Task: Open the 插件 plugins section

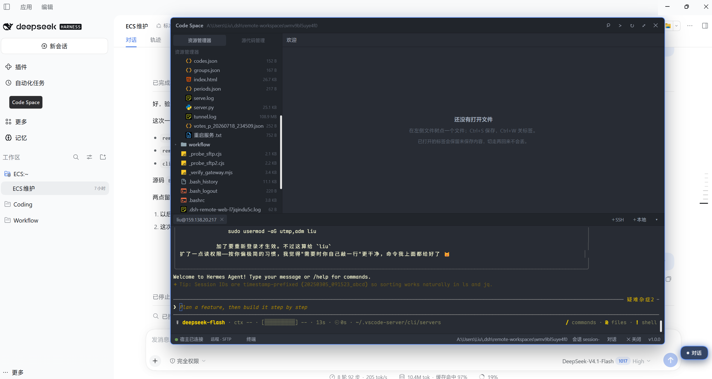Action: coord(16,67)
